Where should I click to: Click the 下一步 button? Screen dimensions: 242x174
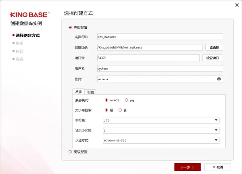coord(187,167)
